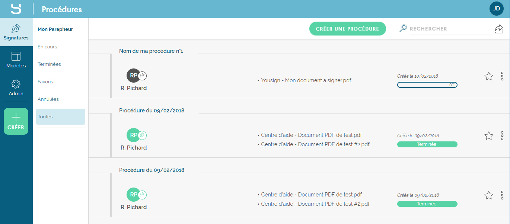Click Terminée badge in last 09/02/2018 procedure
Image resolution: width=510 pixels, height=224 pixels.
(x=427, y=204)
